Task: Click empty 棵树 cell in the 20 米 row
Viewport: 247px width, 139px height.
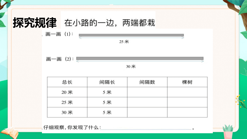Action: [187, 92]
